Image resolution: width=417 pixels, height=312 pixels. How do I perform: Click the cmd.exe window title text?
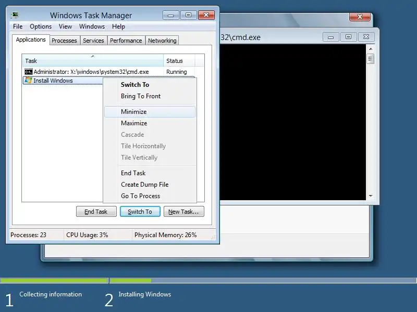[240, 37]
